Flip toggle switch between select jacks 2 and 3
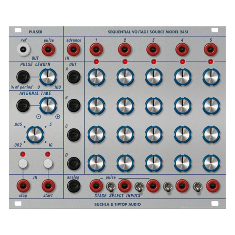 tap(139, 187)
